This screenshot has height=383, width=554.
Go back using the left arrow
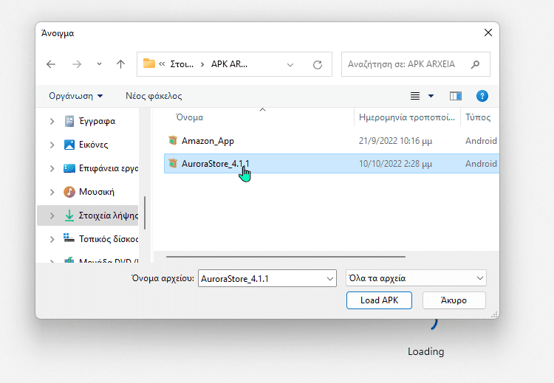coord(51,64)
